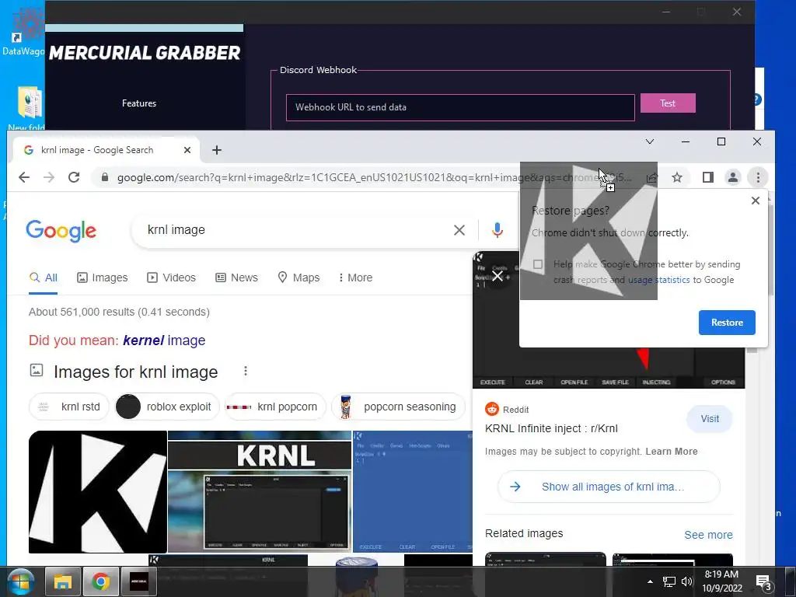This screenshot has width=796, height=597.
Task: Open Chrome's side panel icon
Action: 707,177
